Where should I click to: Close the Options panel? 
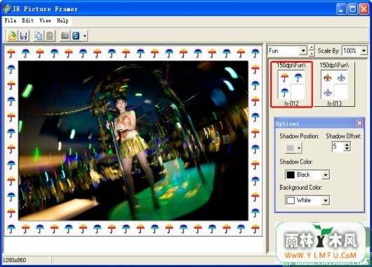coord(359,123)
